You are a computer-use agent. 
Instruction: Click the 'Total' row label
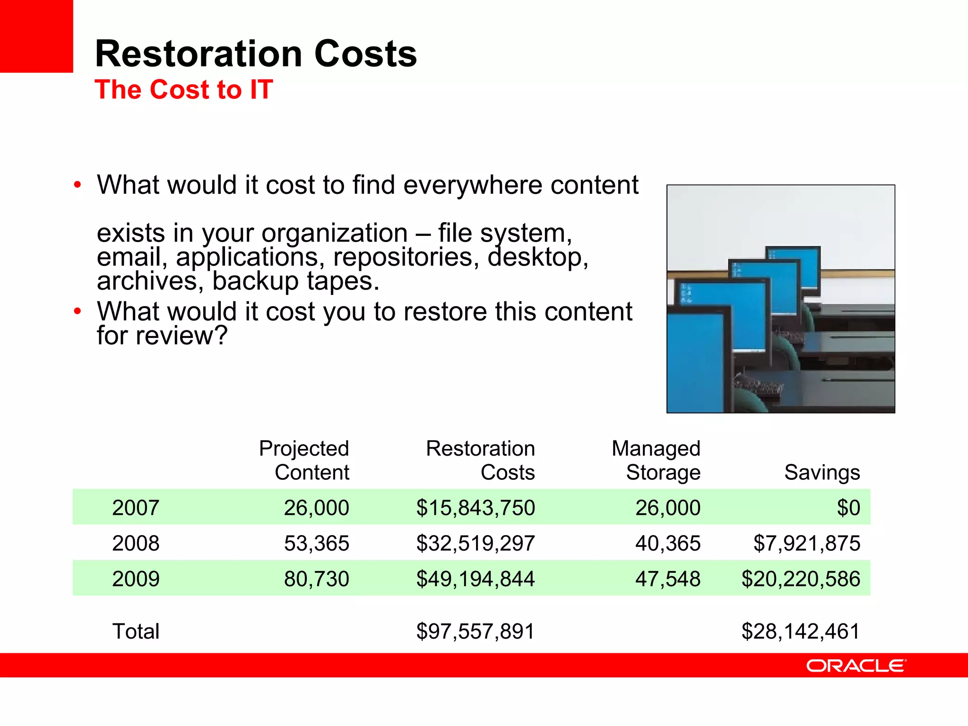pos(136,631)
